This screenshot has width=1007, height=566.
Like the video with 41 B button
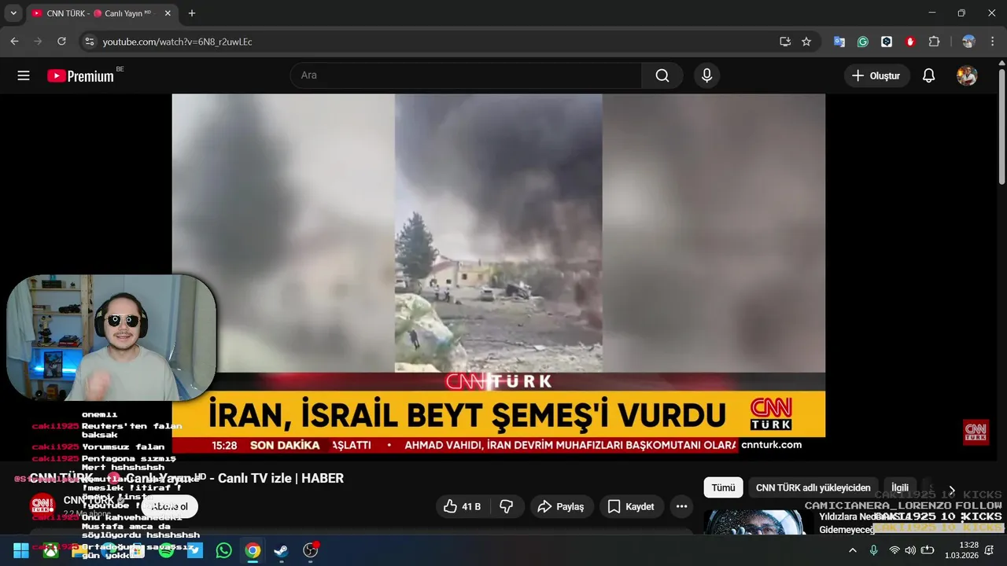463,506
